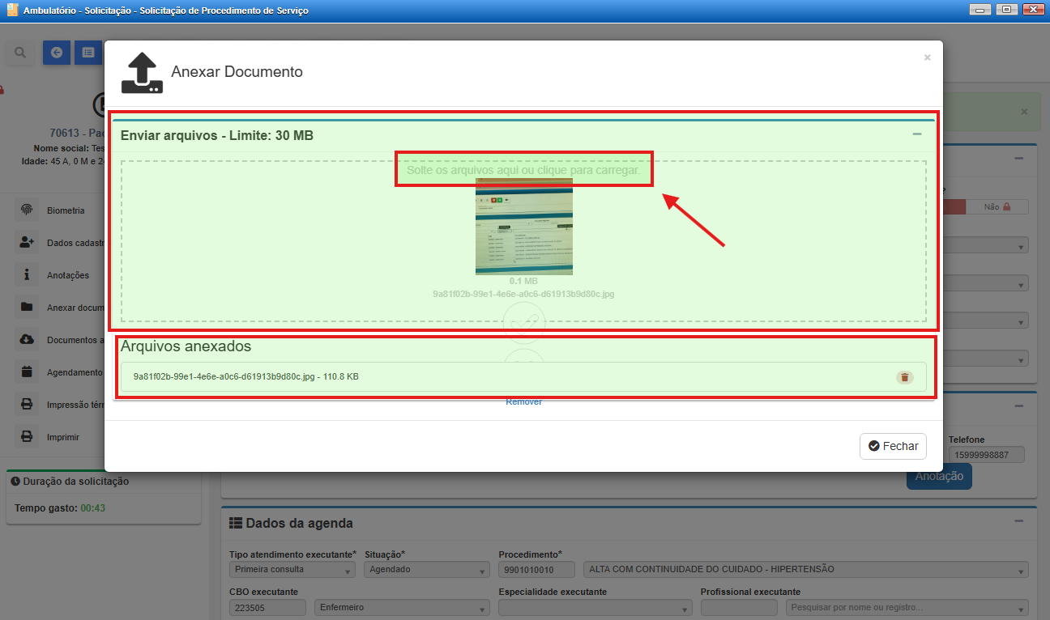Click the Telefone input field
The height and width of the screenshot is (620, 1050).
coord(986,455)
